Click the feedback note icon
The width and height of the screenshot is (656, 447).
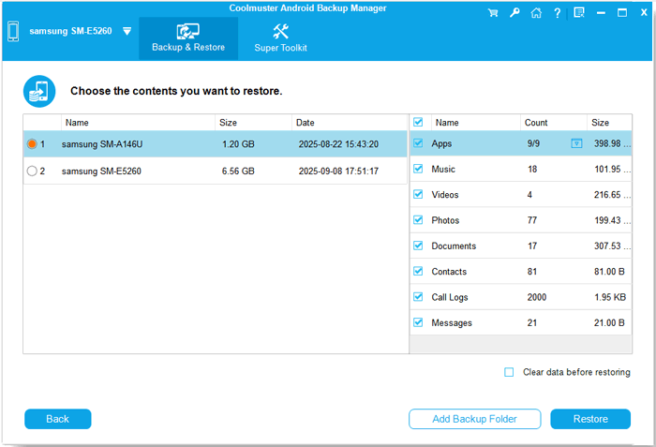point(579,13)
